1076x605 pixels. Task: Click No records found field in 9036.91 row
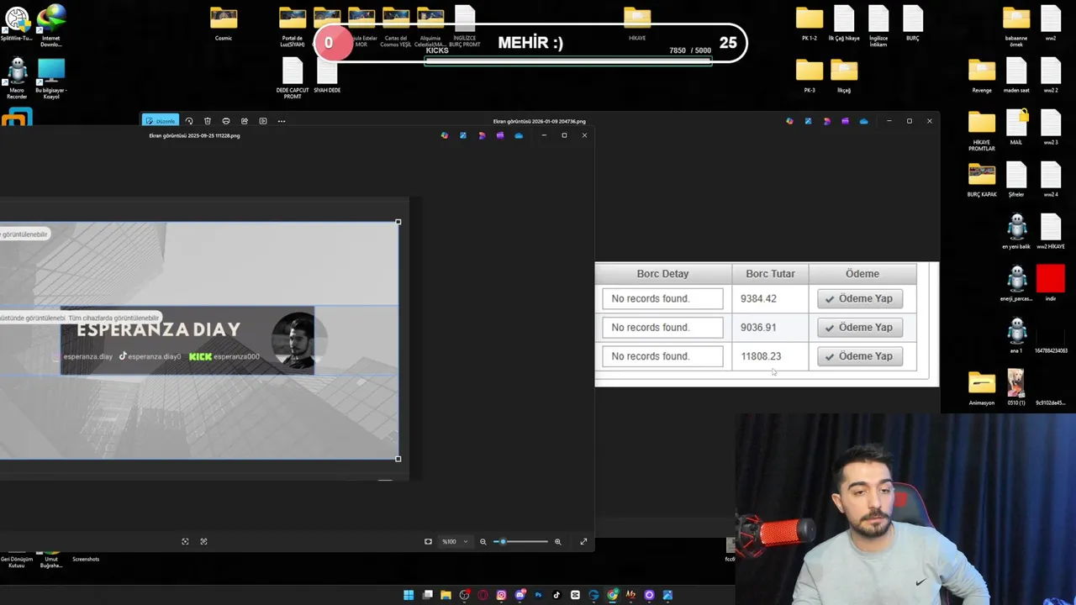662,327
